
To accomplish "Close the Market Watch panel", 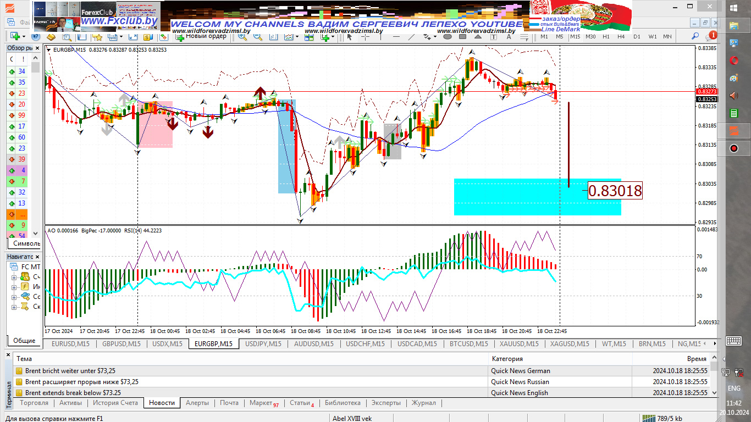I will tap(37, 48).
